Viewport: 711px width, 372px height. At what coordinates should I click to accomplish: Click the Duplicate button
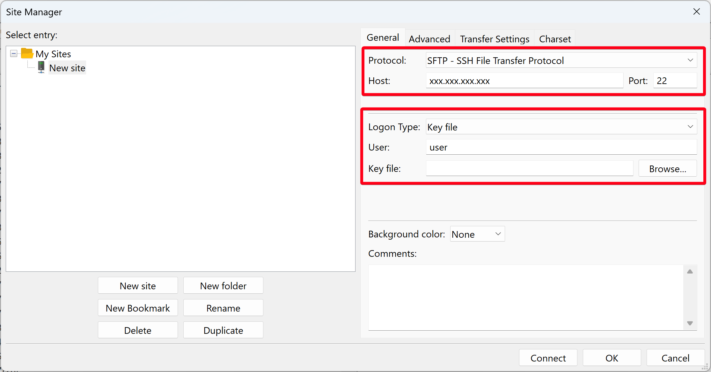tap(223, 330)
